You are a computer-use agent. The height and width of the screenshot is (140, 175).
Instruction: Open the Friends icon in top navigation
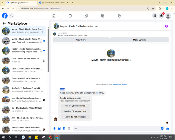pyautogui.click(x=86, y=16)
